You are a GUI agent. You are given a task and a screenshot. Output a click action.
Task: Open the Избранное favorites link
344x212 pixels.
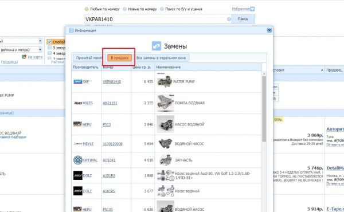[241, 9]
